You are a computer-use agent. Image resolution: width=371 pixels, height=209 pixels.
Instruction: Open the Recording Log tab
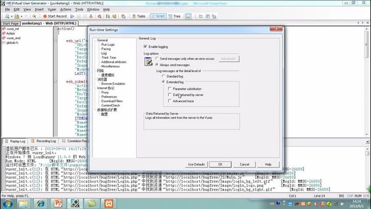click(43, 141)
